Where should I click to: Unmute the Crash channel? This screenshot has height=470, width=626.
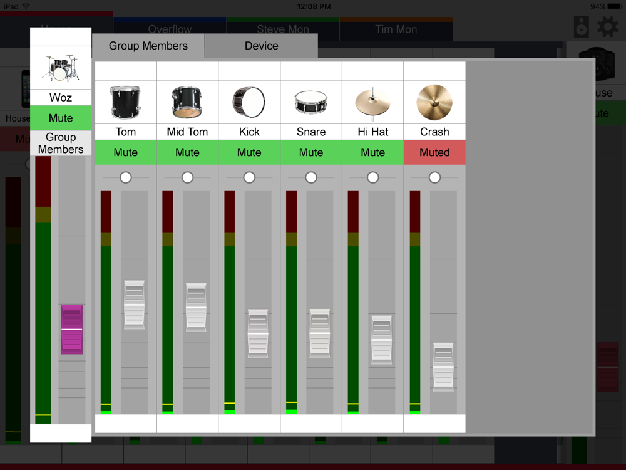tap(434, 152)
